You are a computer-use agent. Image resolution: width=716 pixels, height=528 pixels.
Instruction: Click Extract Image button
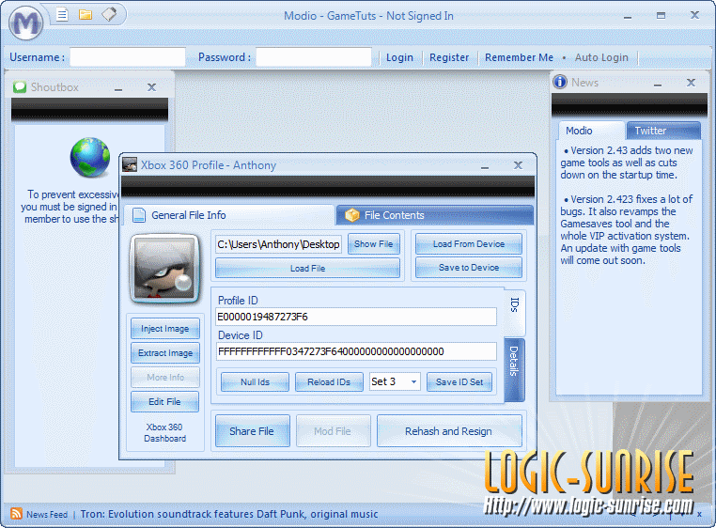click(x=164, y=353)
